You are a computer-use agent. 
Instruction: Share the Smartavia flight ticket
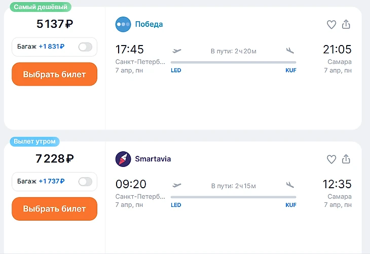[x=346, y=159]
